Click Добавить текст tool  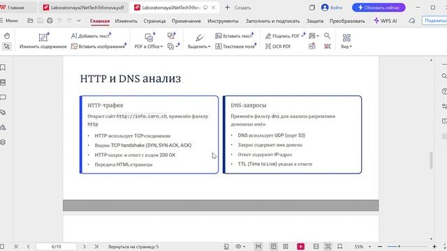coord(91,36)
